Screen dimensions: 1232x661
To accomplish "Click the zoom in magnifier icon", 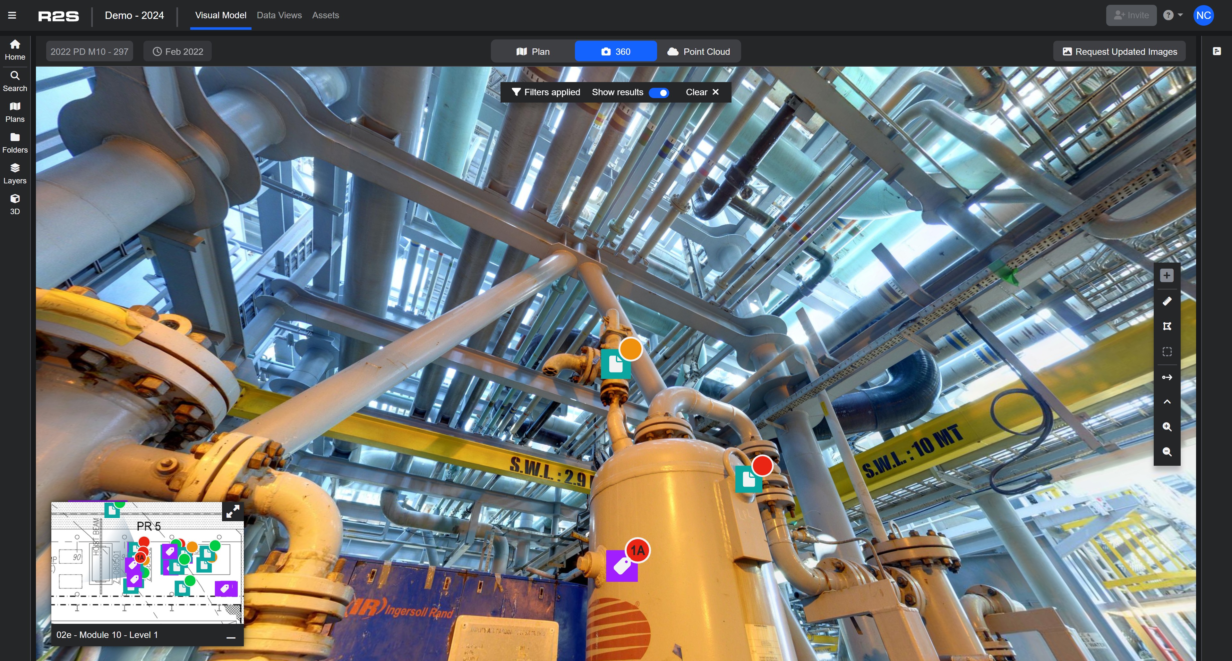I will pos(1167,427).
